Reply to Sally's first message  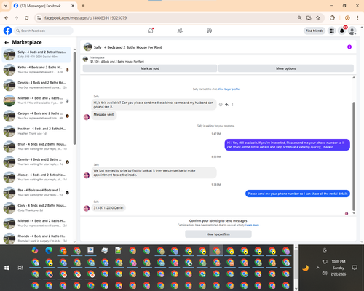pyautogui.click(x=226, y=105)
